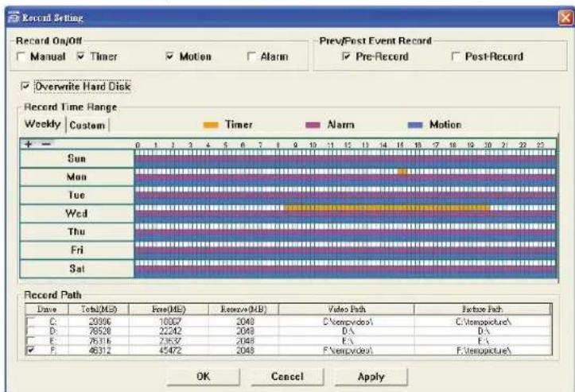Click the 45472 free space value

pyautogui.click(x=169, y=350)
